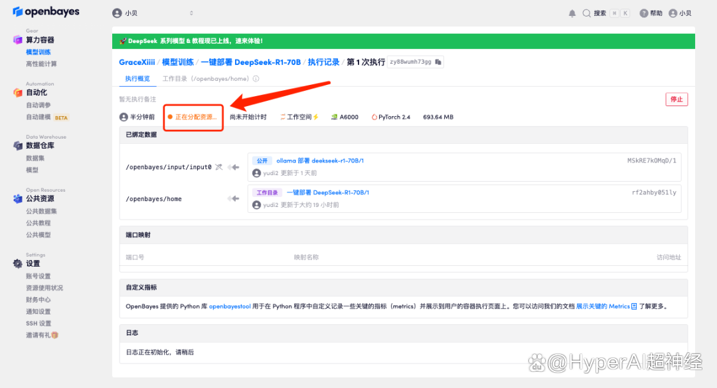
Task: Click the green DeepSeek announcement banner
Action: pos(404,41)
